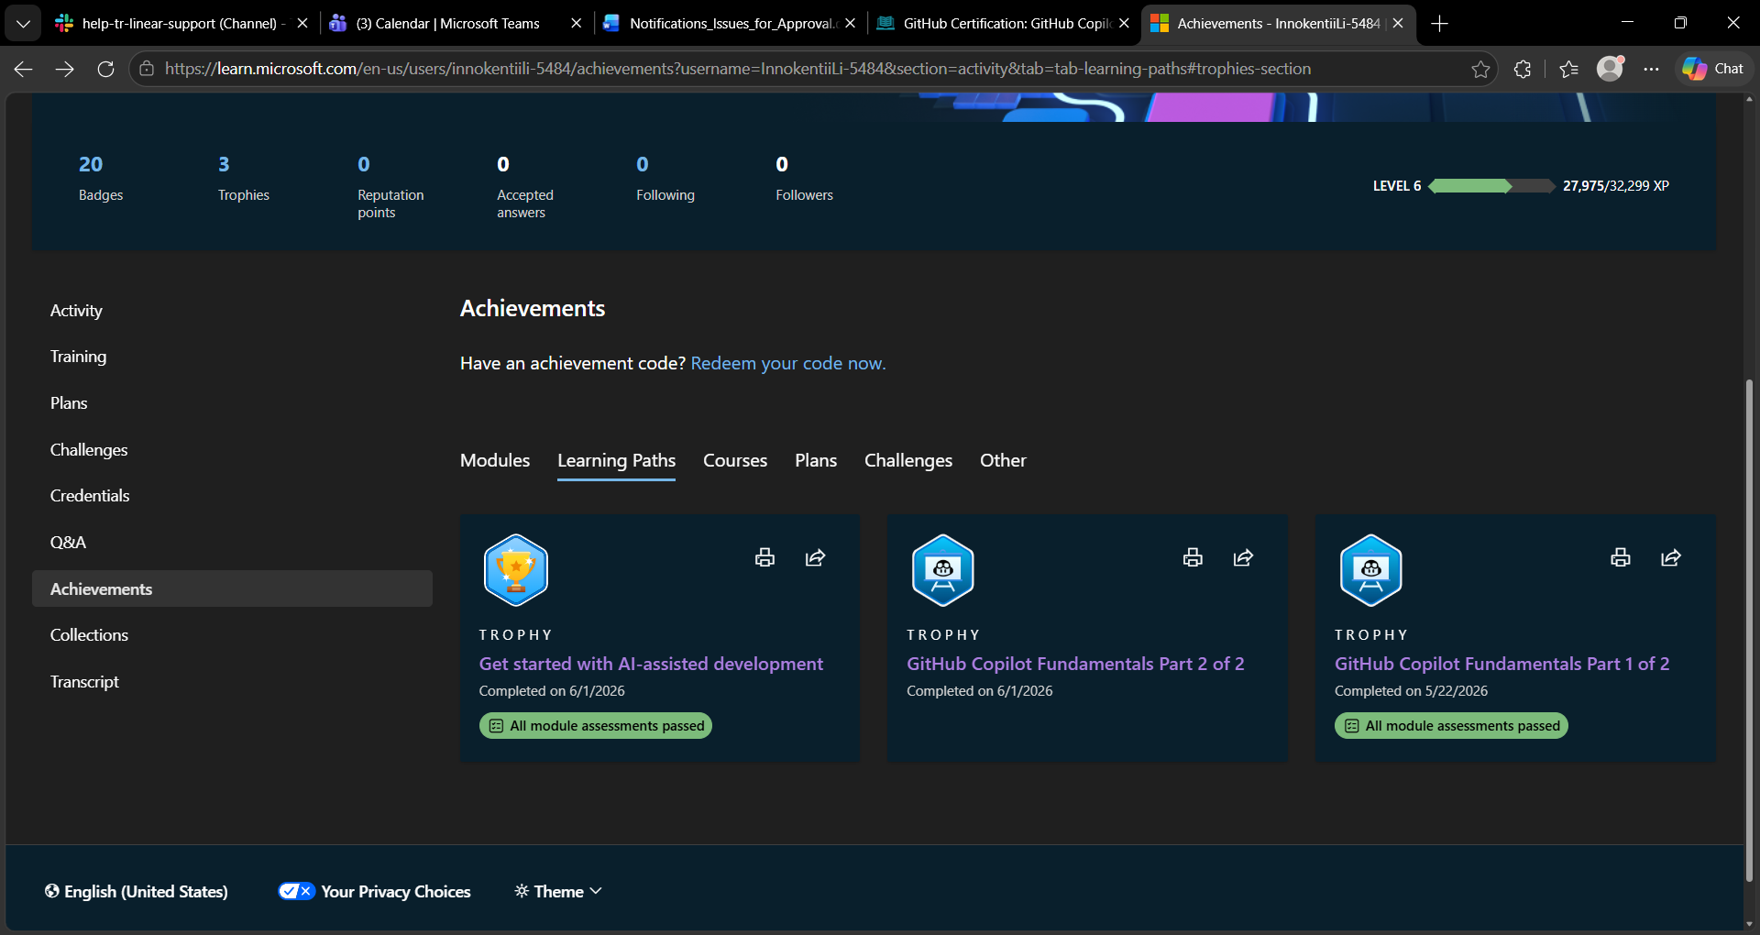Image resolution: width=1760 pixels, height=935 pixels.
Task: Select the Plans achievements tab
Action: (x=816, y=460)
